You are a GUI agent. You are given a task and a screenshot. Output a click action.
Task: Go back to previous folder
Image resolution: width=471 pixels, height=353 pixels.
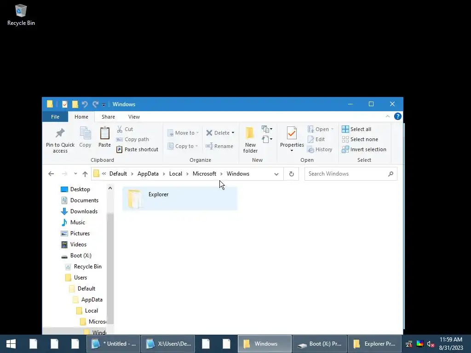pyautogui.click(x=51, y=174)
